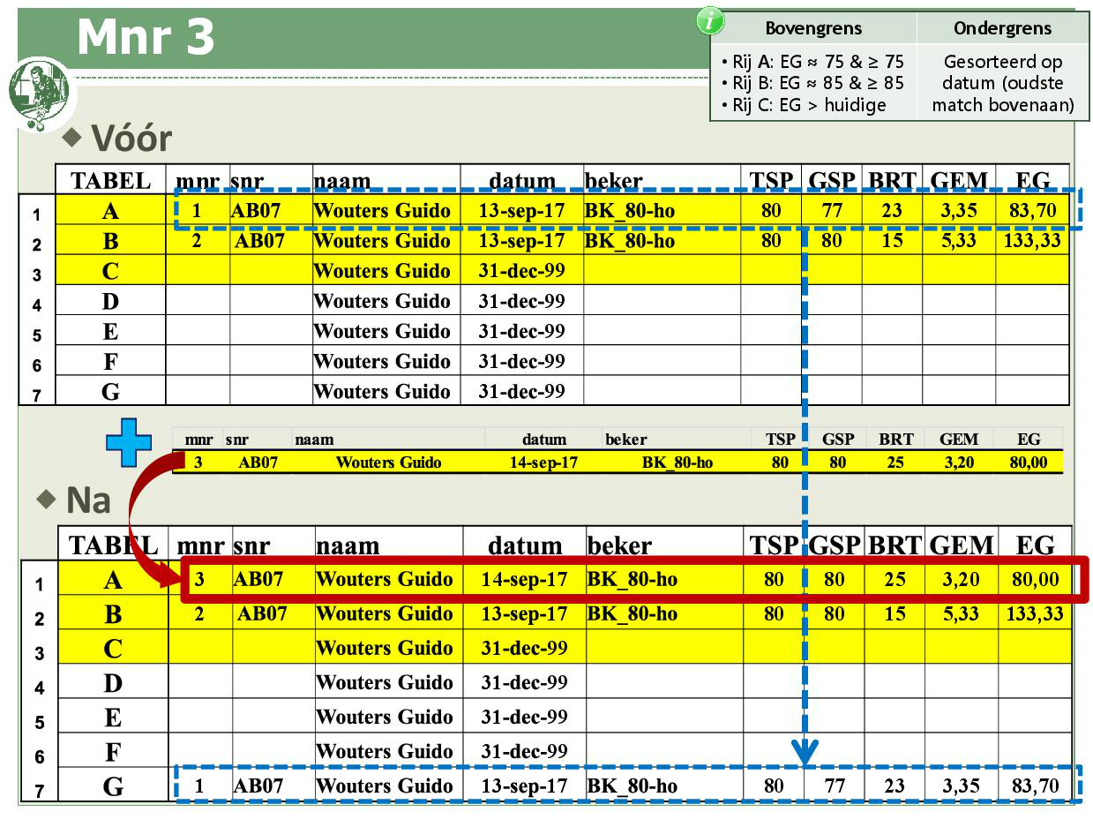Click BRT value 15 in Vóór row B
Screen dimensions: 1093x827
892,241
